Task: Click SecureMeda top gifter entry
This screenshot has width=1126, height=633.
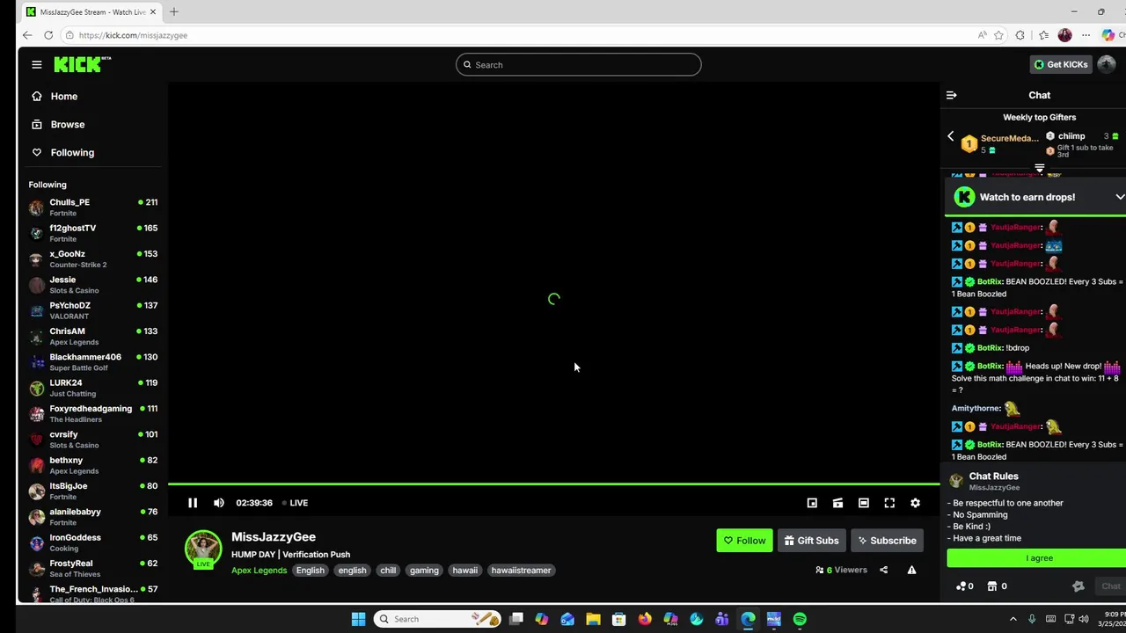Action: [999, 142]
